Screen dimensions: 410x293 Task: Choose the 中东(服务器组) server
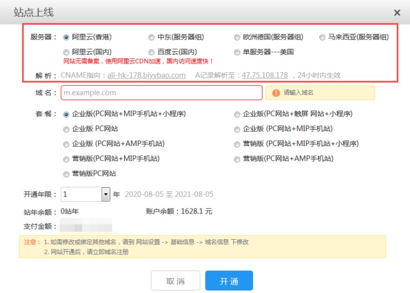[x=151, y=37]
